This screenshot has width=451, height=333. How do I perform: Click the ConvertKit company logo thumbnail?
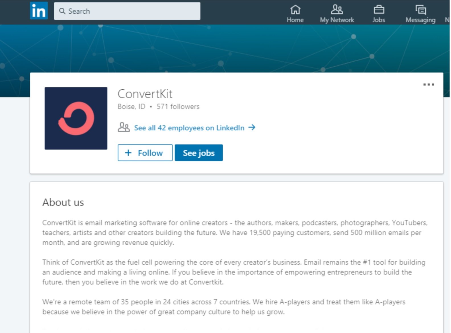(x=76, y=118)
